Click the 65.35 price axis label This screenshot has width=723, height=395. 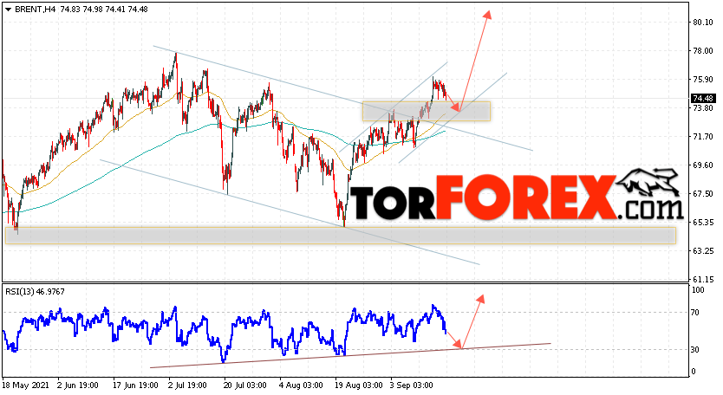pos(703,222)
